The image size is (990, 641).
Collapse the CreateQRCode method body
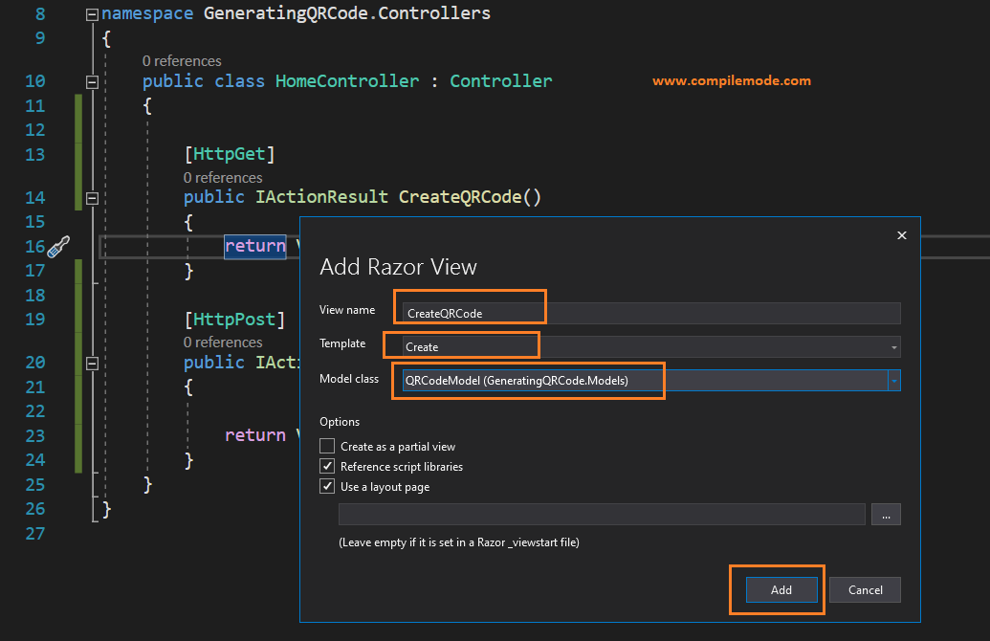pos(90,199)
